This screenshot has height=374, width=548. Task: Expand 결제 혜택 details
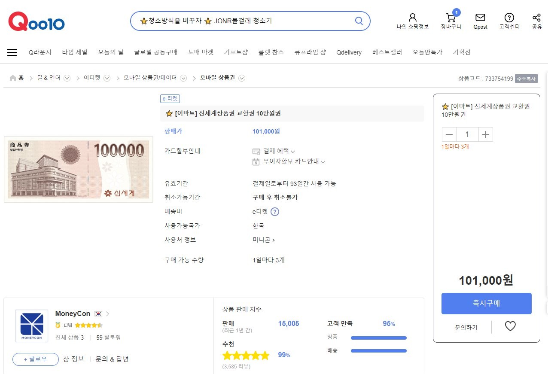pos(293,152)
